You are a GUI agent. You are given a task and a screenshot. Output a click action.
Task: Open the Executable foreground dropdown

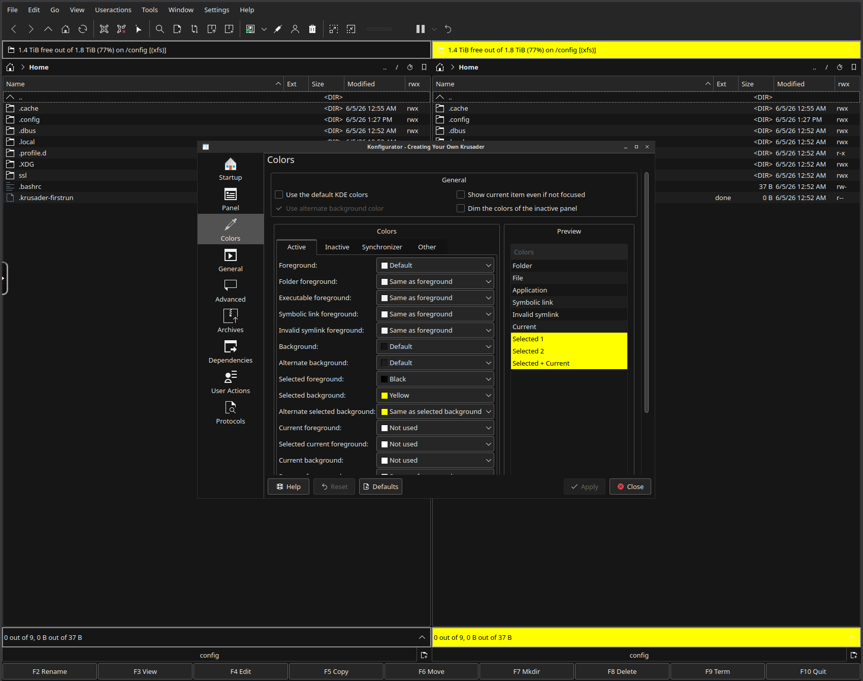coord(435,298)
